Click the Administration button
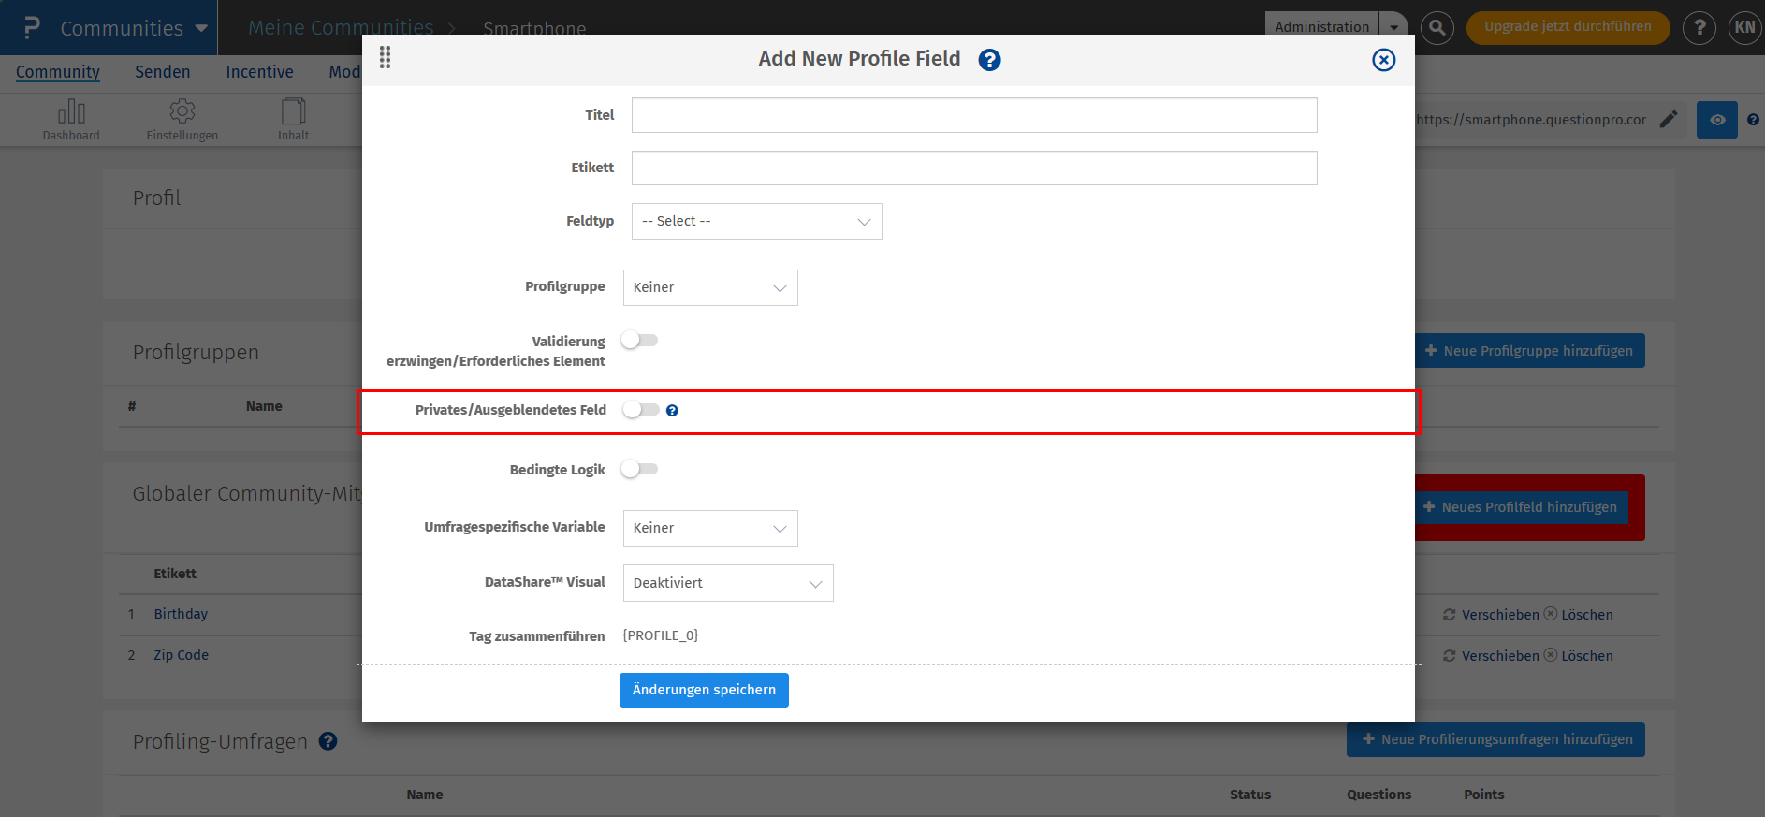1765x817 pixels. (1322, 27)
